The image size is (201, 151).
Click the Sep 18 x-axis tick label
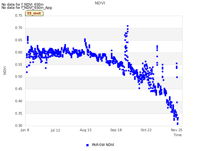(x=116, y=130)
